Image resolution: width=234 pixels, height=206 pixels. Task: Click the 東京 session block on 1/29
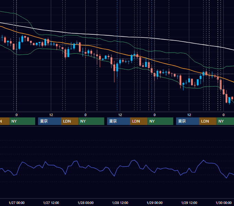pyautogui.click(x=188, y=121)
